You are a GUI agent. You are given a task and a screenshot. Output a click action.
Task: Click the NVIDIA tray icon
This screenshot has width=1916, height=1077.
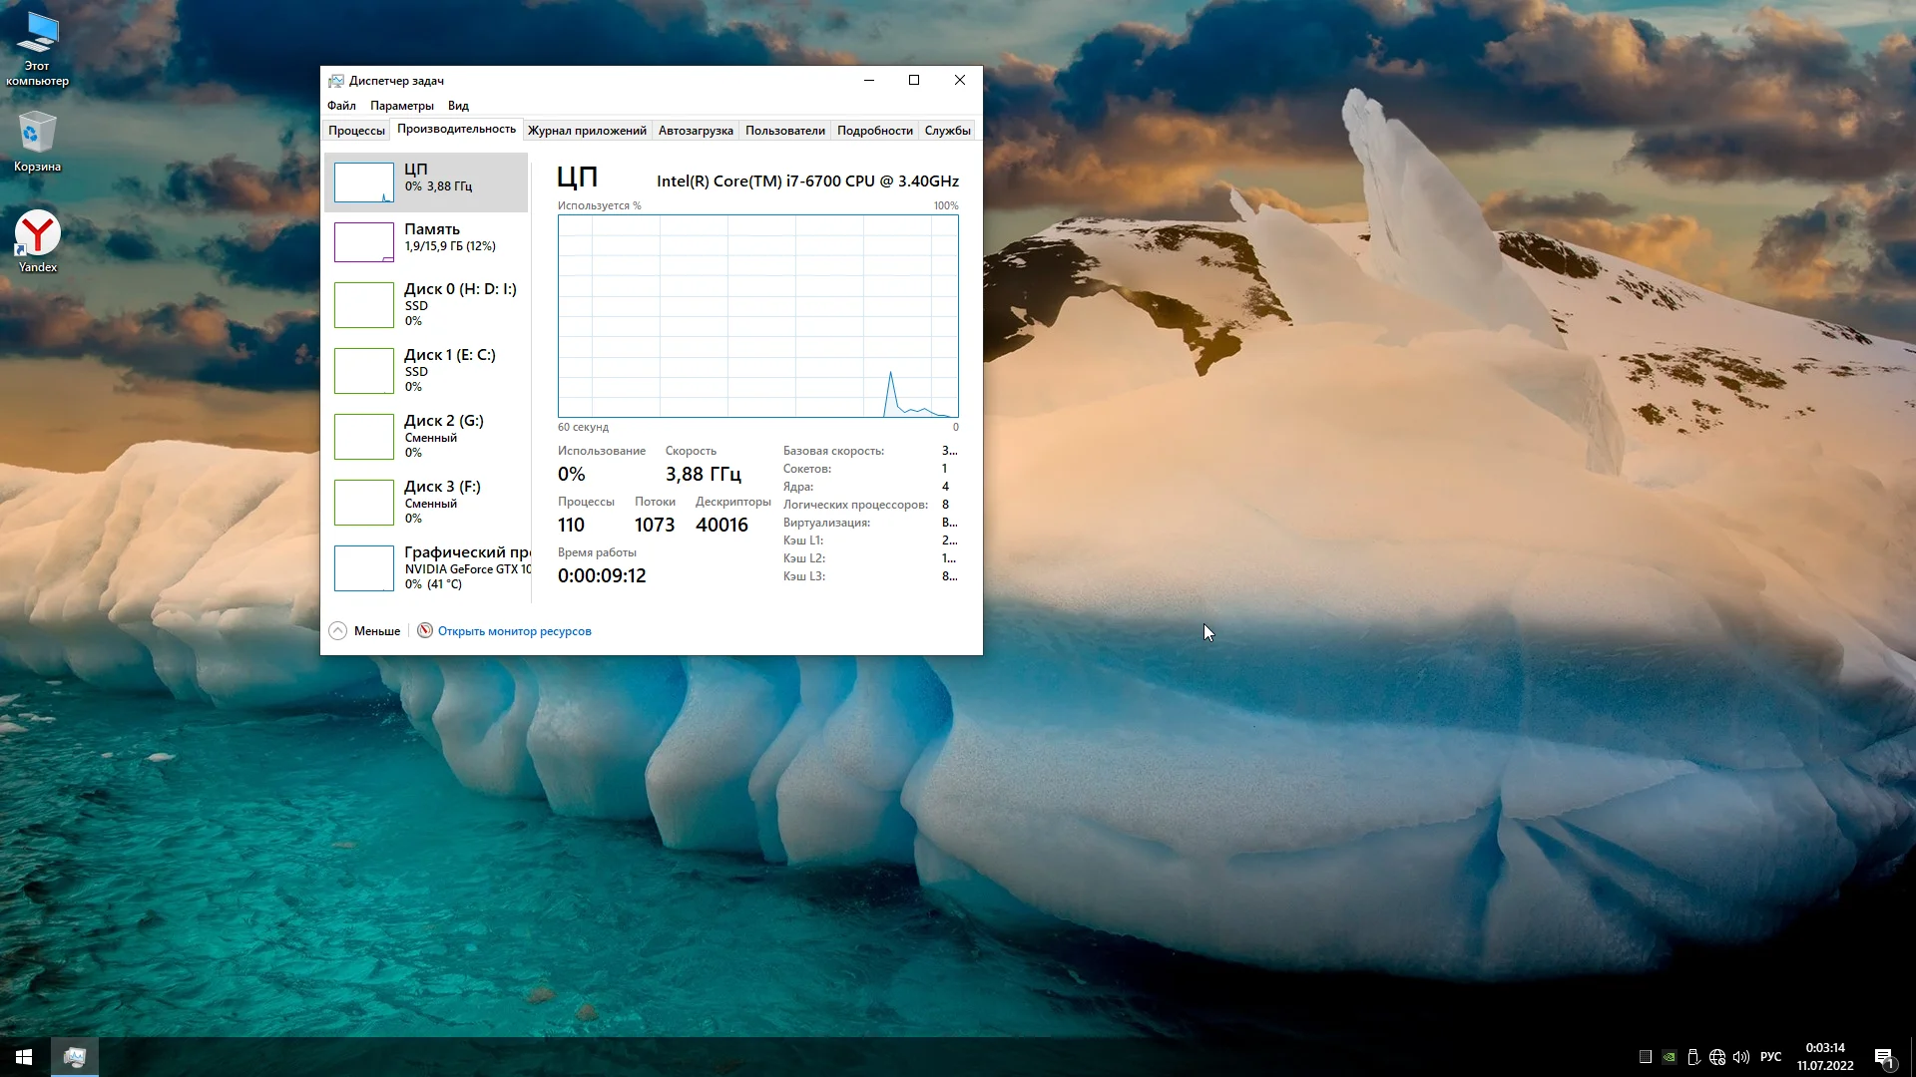1670,1057
